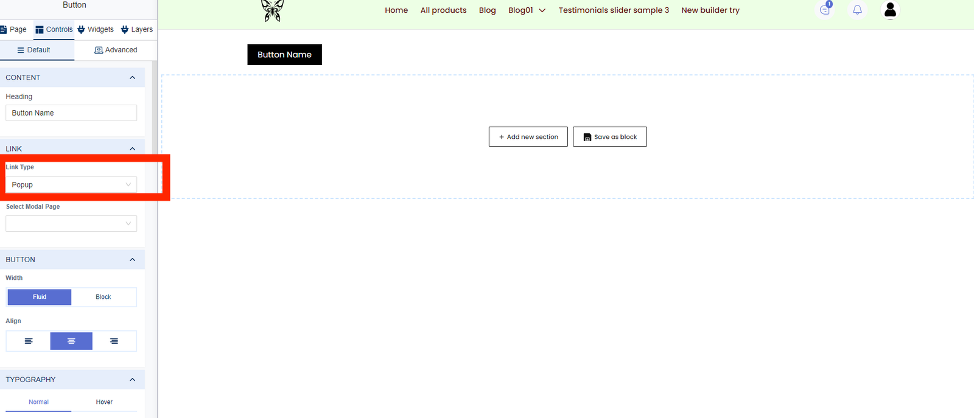Image resolution: width=974 pixels, height=418 pixels.
Task: Open the Link Type dropdown
Action: coord(71,185)
